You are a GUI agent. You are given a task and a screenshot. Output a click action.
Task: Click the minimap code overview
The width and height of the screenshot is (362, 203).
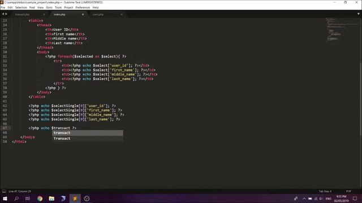(x=342, y=30)
